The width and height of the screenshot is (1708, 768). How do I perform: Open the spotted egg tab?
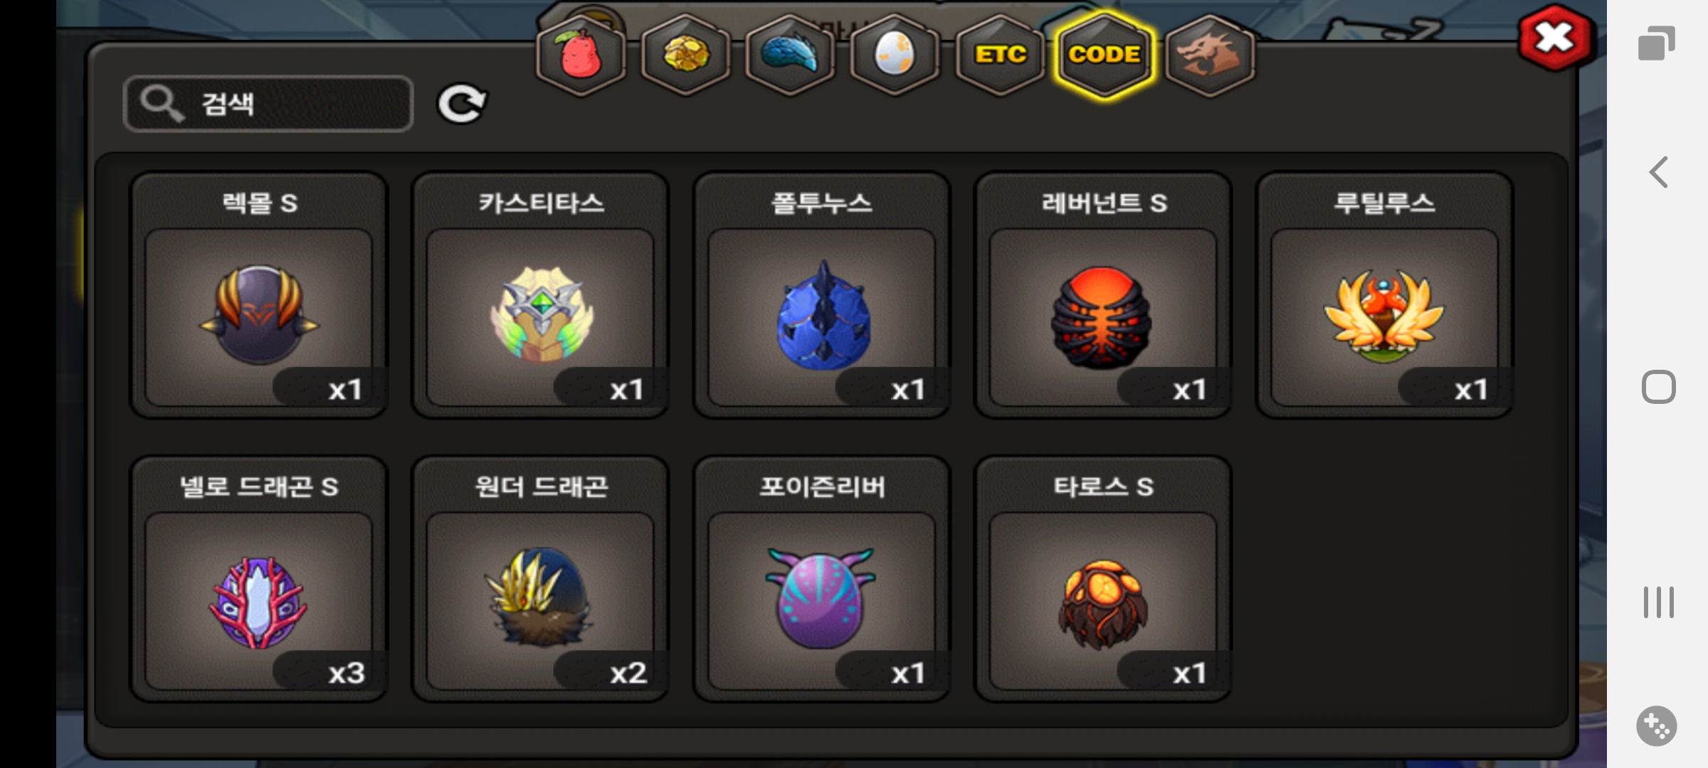coord(895,55)
